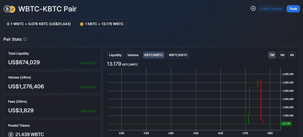The width and height of the screenshot is (303, 137).
Task: Set chart range to All
Action: click(x=292, y=55)
